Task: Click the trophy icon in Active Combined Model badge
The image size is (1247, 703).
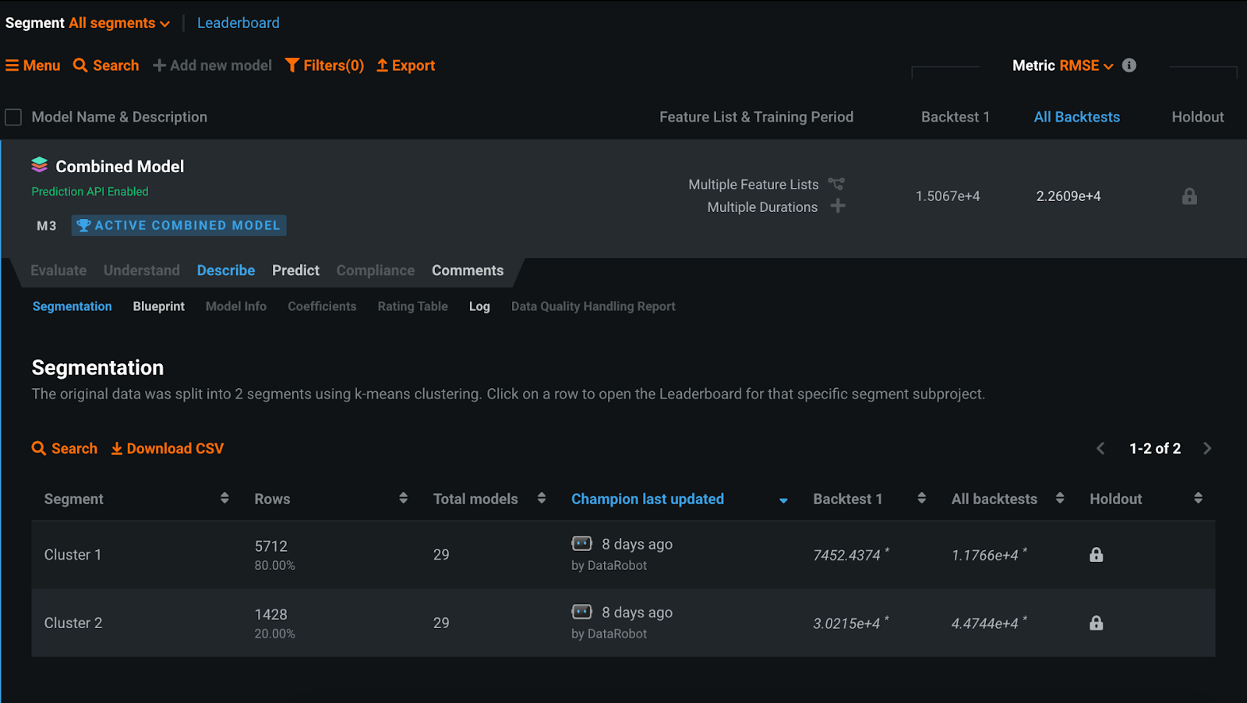Action: [83, 225]
